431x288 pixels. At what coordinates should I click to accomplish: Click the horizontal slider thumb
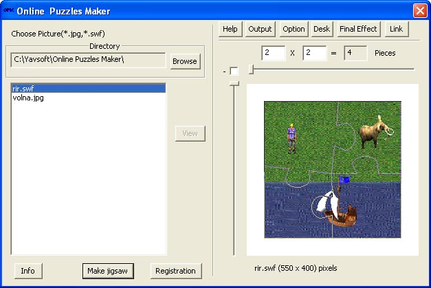click(251, 69)
